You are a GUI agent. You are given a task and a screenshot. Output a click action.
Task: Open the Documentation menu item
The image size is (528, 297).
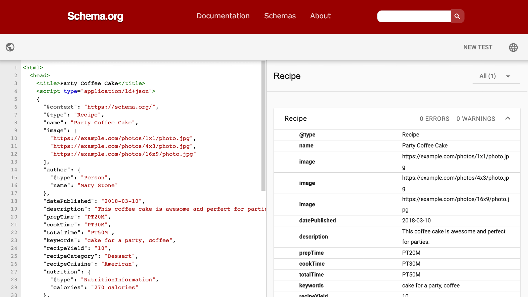pos(223,16)
